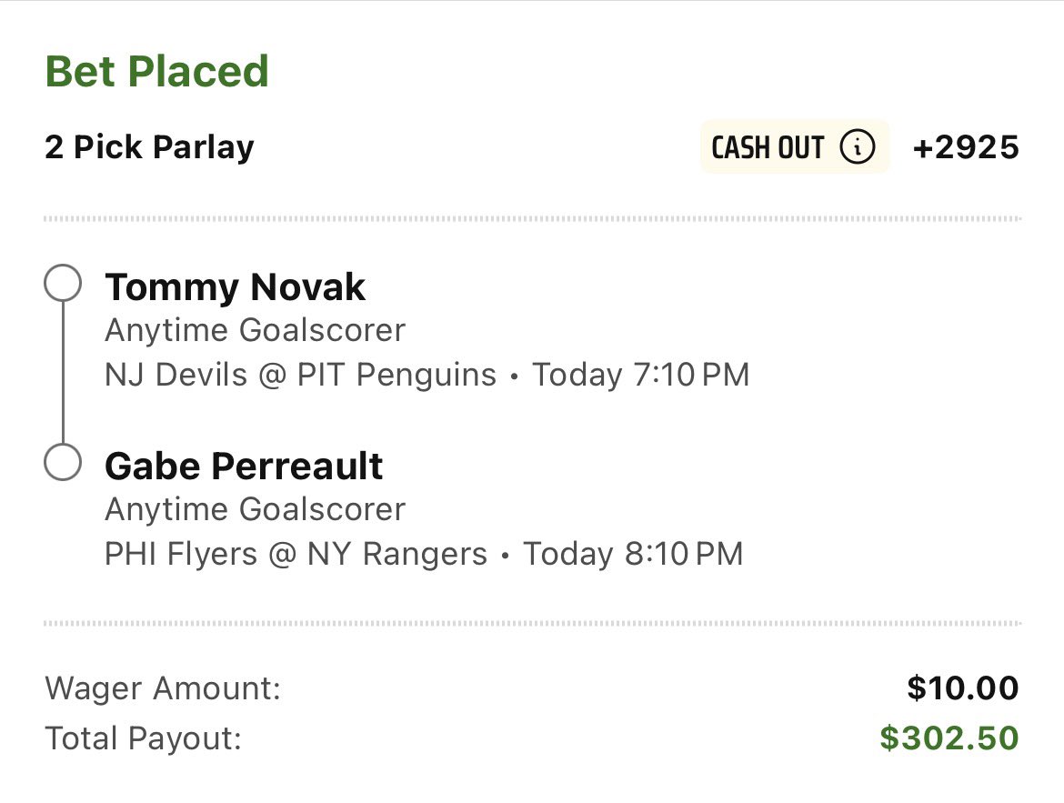Viewport: 1064px width, 803px height.
Task: Select the status circle next to Tommy Novak
Action: (63, 285)
